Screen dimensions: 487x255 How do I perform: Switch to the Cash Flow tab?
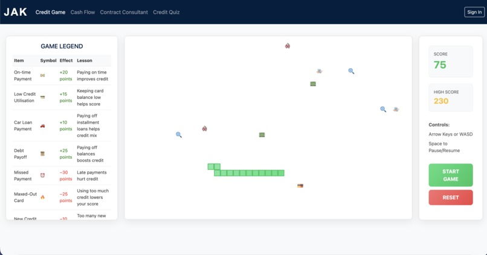point(83,12)
